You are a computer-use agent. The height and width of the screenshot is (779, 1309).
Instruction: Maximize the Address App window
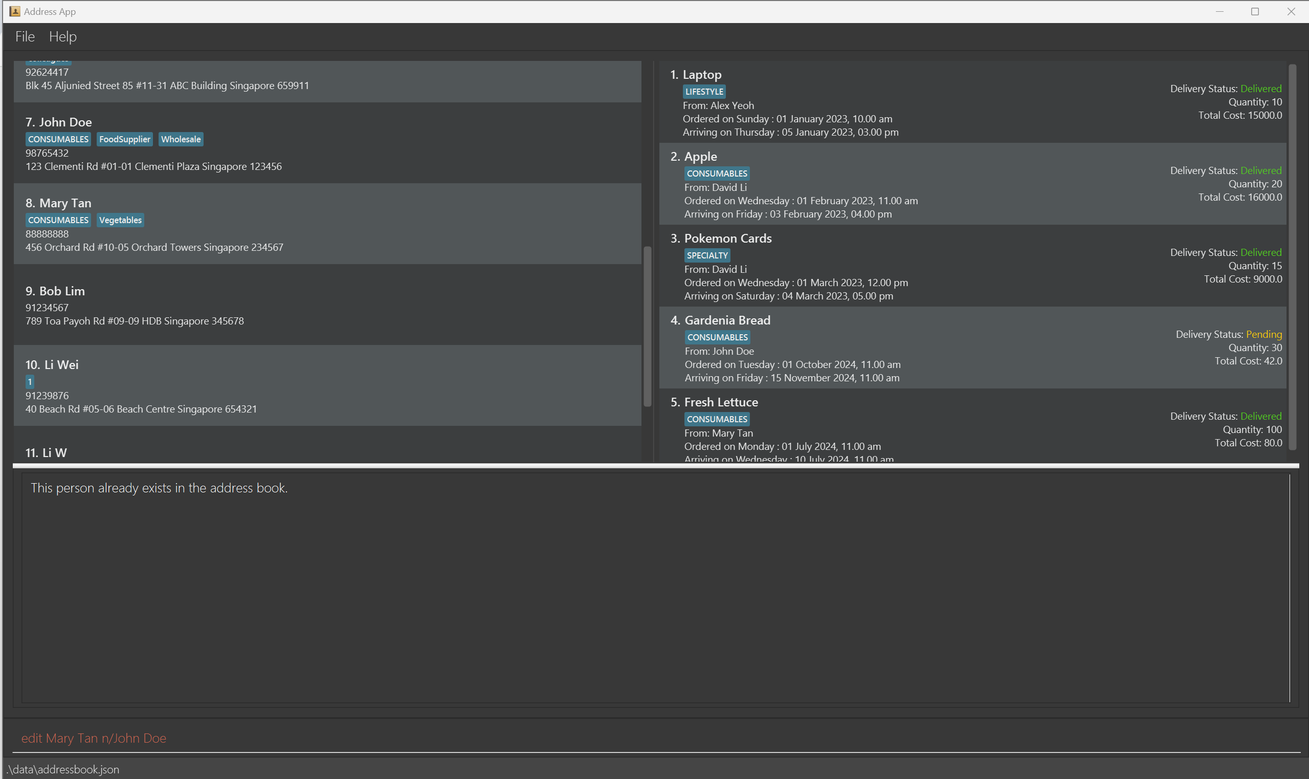click(1254, 12)
